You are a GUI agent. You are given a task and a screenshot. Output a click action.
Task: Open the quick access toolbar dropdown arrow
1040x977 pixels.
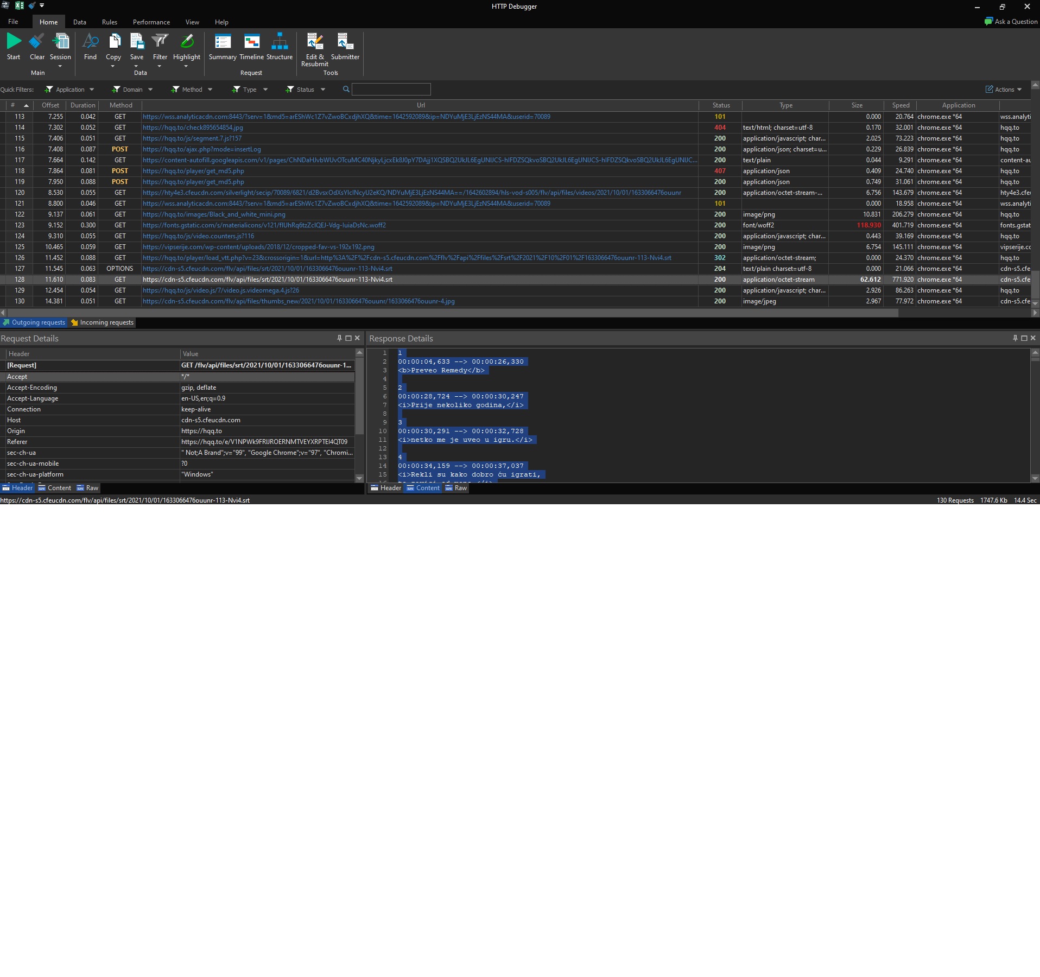click(x=42, y=5)
